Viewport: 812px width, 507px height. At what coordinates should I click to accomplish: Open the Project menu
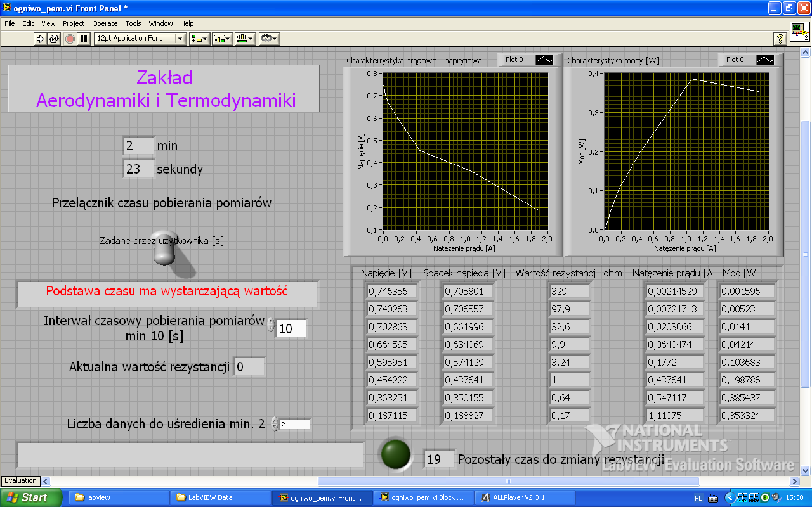click(x=74, y=23)
